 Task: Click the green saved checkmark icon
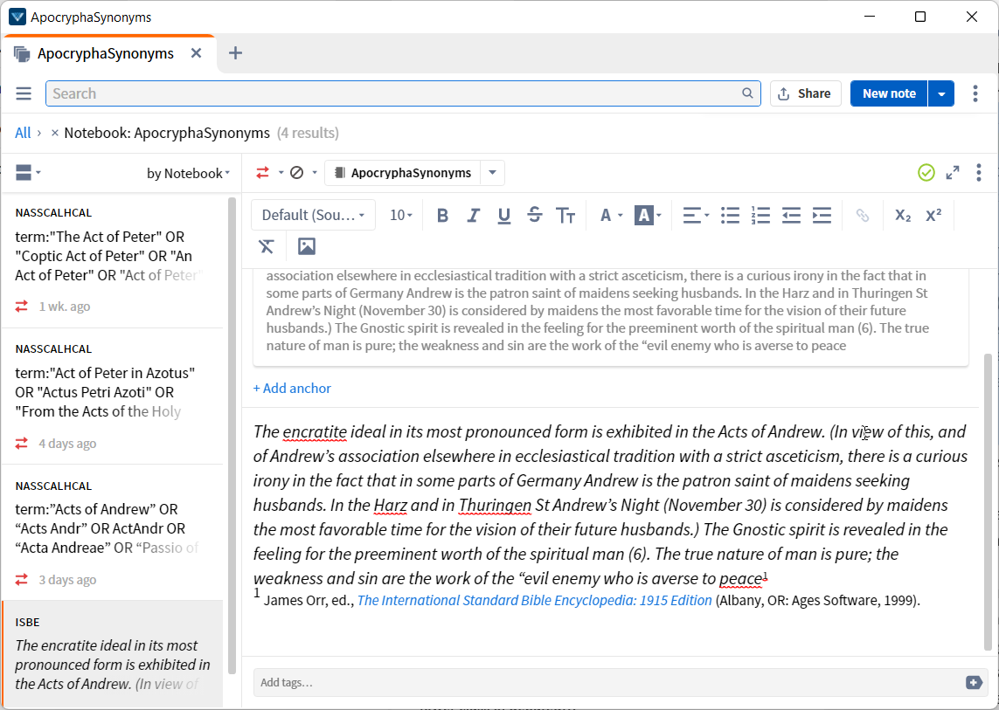(x=926, y=173)
